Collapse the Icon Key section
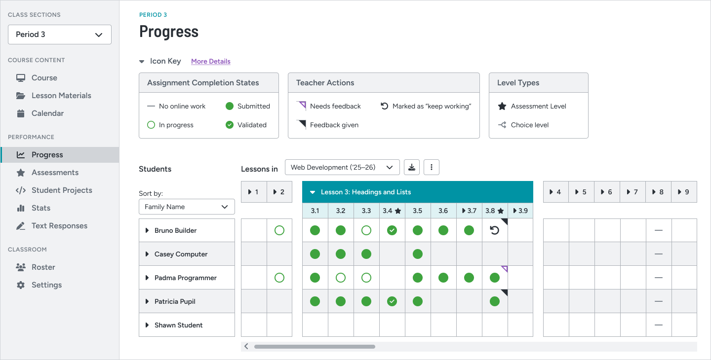 tap(142, 62)
